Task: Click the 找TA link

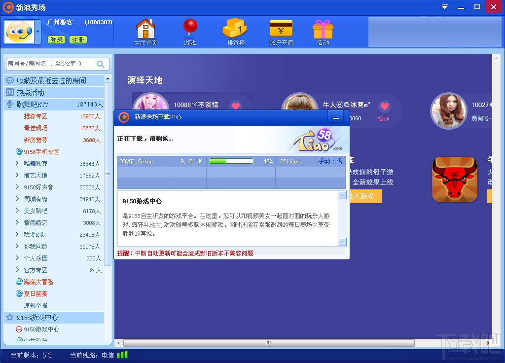Action: (383, 119)
